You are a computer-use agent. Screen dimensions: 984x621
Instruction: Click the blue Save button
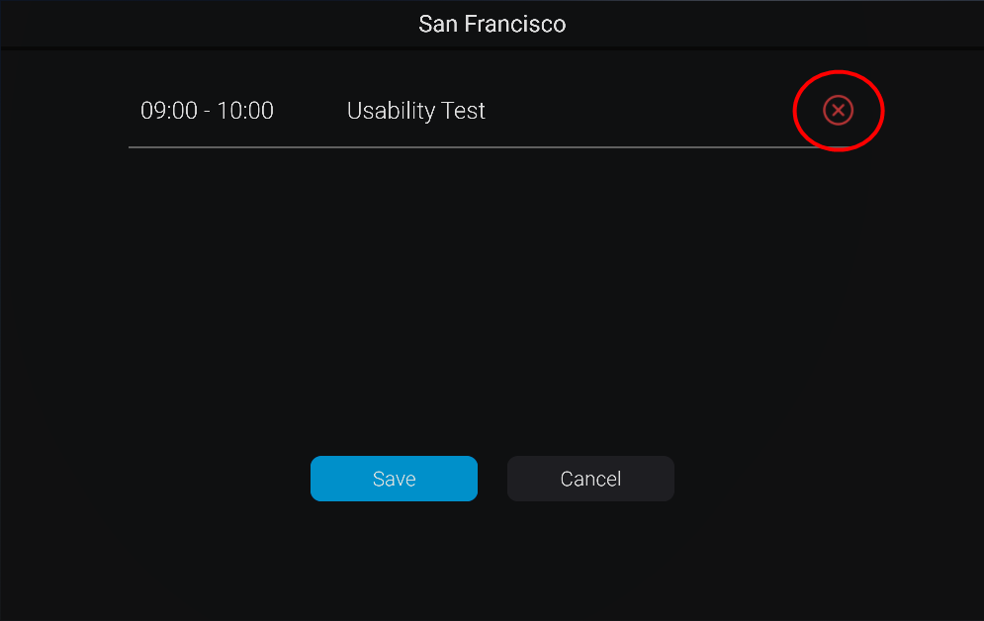tap(395, 479)
